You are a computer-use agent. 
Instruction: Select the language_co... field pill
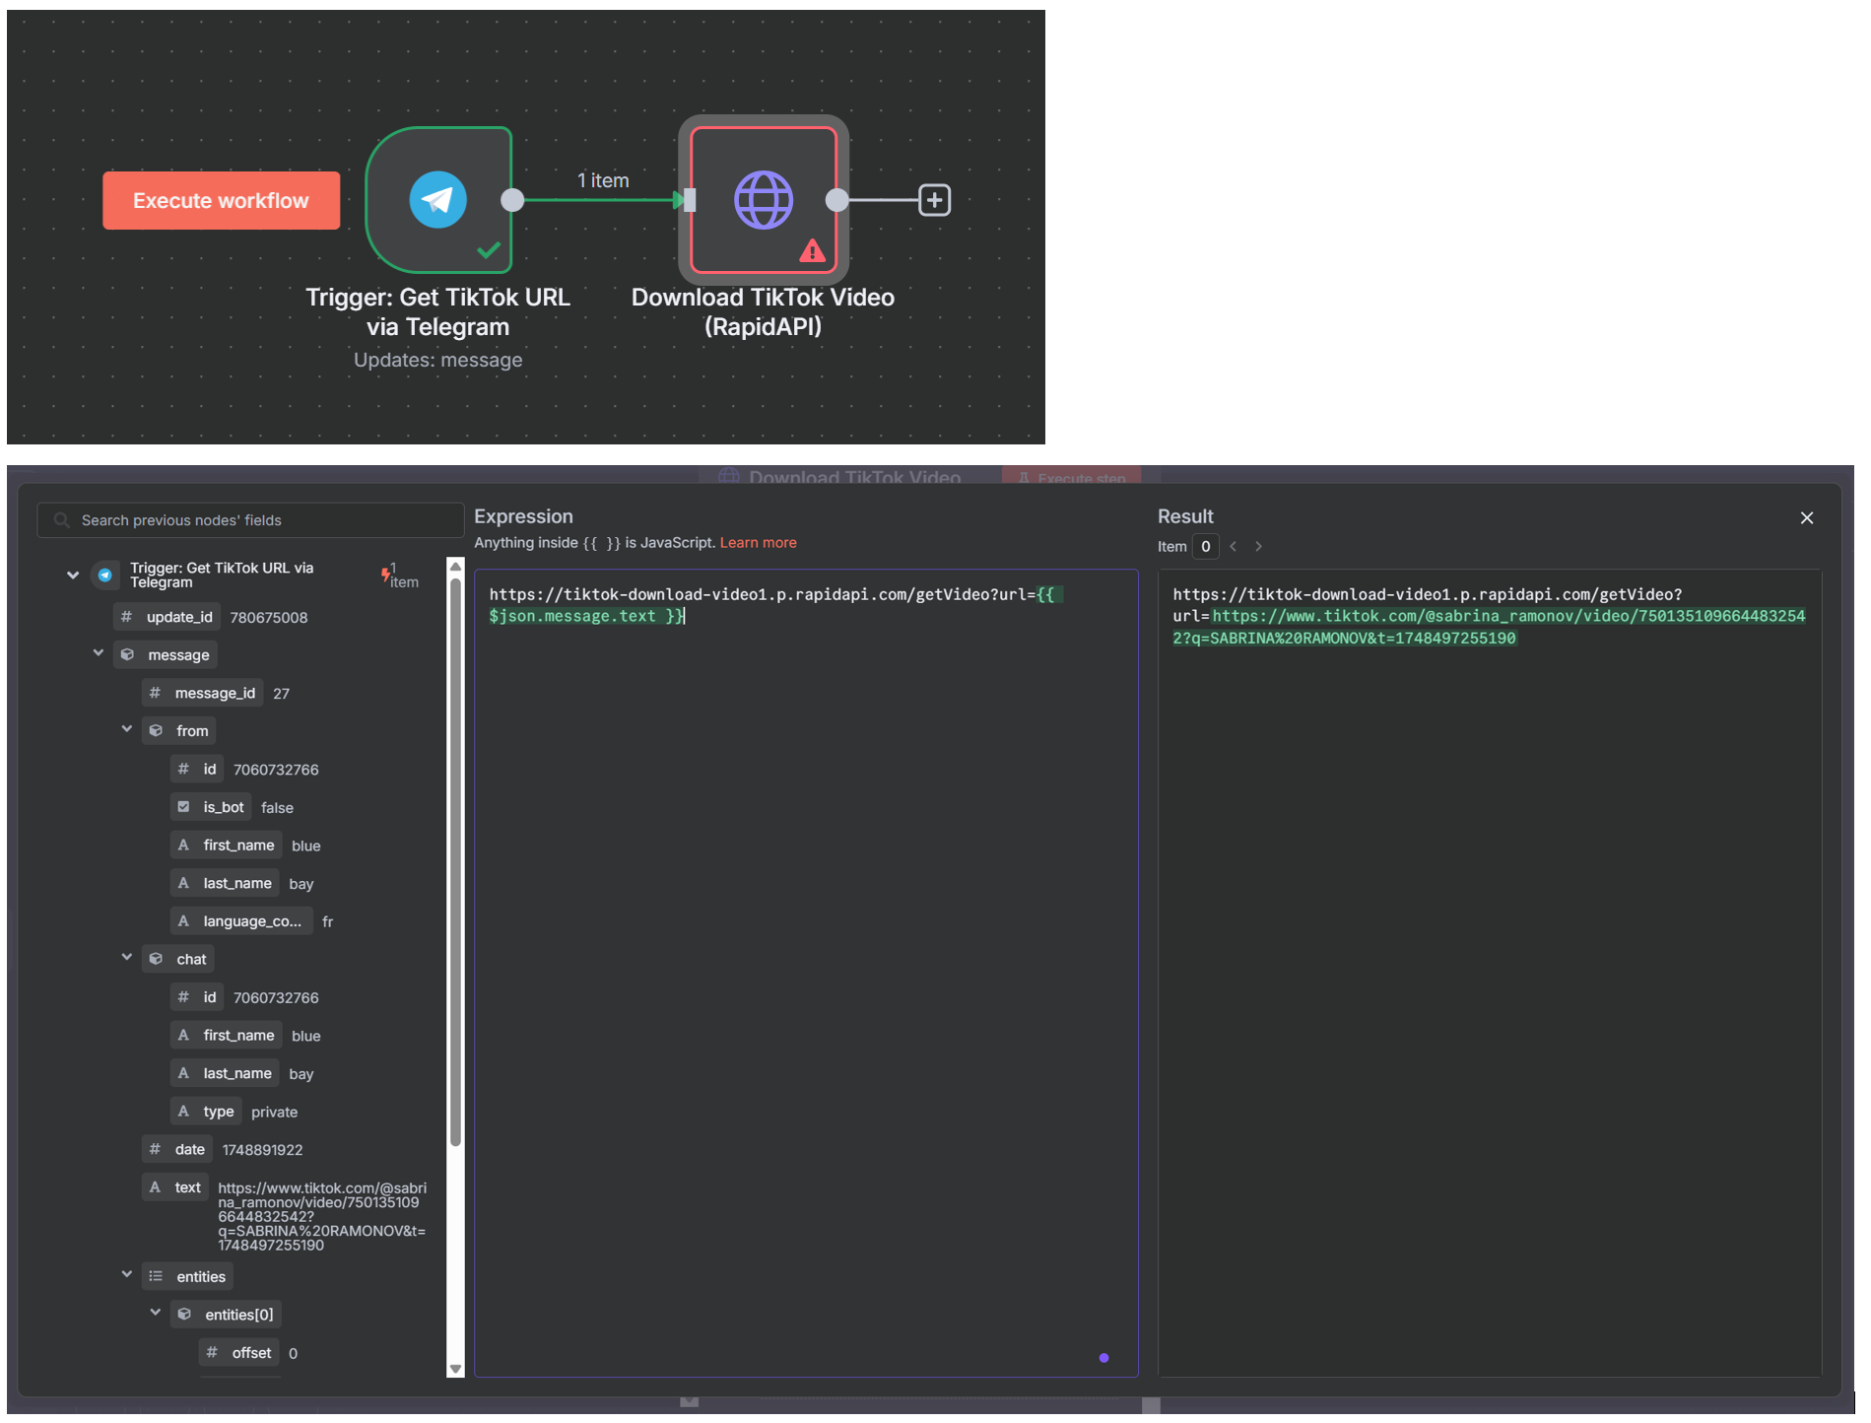241,921
